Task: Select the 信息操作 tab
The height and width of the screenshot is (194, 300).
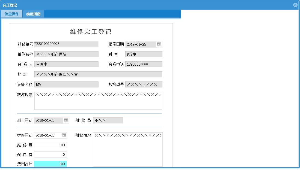Action: click(x=12, y=13)
